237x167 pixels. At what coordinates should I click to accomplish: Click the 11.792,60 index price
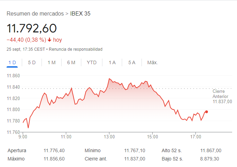click(31, 28)
